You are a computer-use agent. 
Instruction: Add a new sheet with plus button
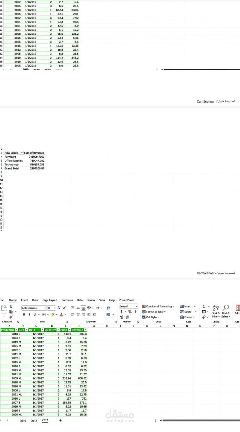pyautogui.click(x=60, y=421)
